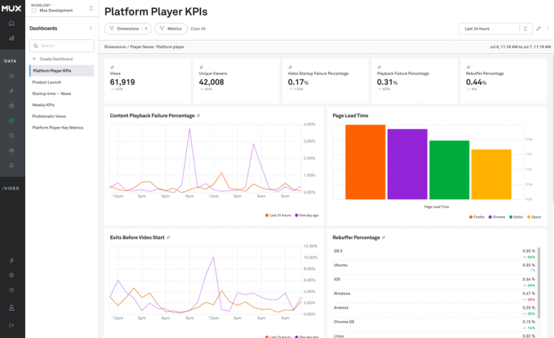
Task: Click the link icon on Unique Viewers card
Action: tap(202, 67)
